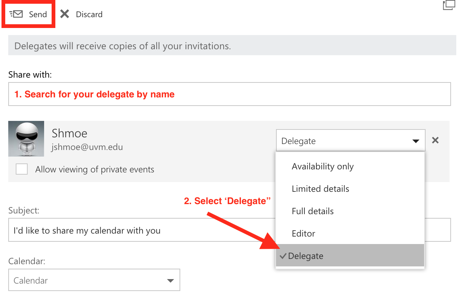This screenshot has width=463, height=297.
Task: Click the pop-out window icon
Action: (448, 6)
